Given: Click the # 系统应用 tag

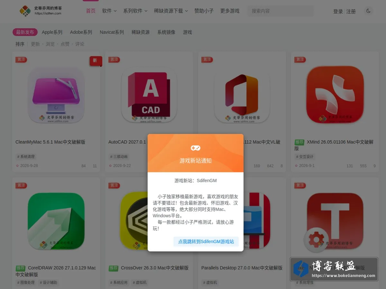Looking at the screenshot, I should [x=119, y=283].
